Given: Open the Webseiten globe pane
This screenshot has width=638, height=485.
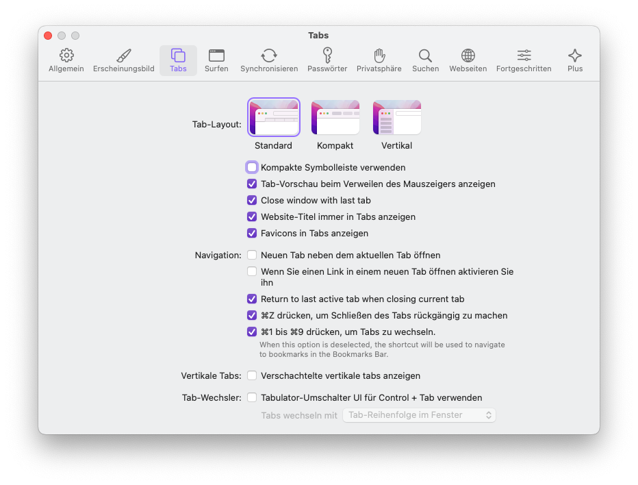Looking at the screenshot, I should [x=468, y=60].
